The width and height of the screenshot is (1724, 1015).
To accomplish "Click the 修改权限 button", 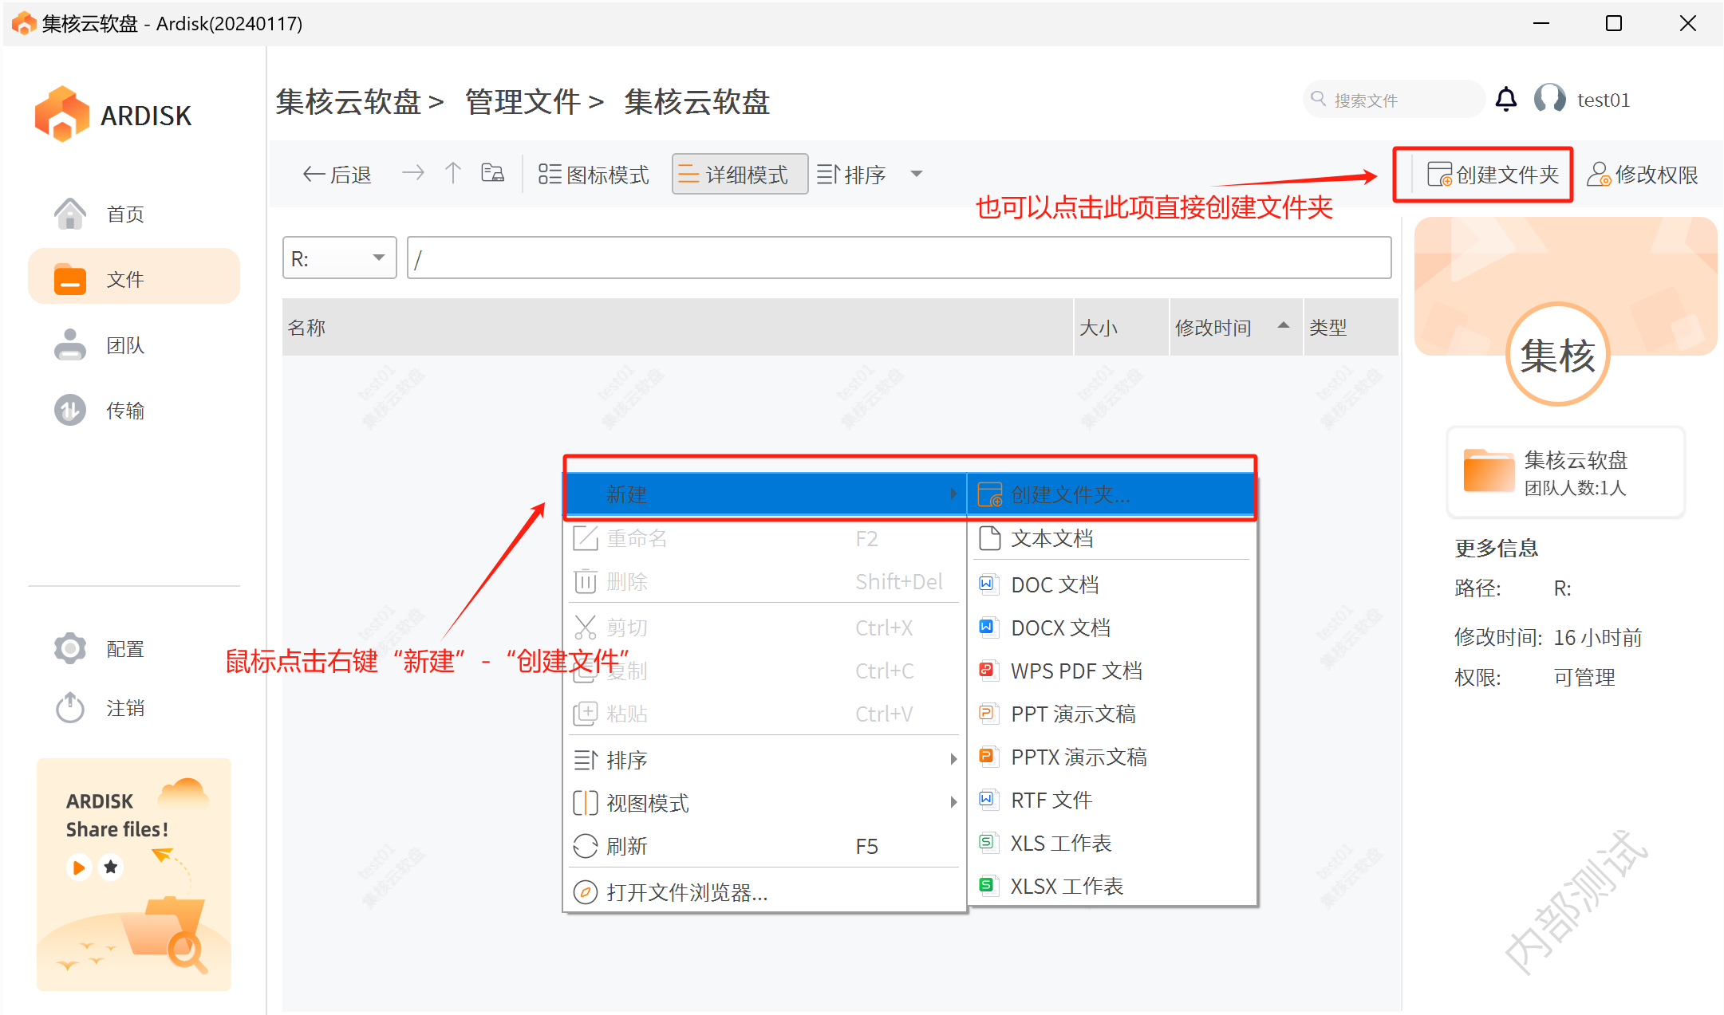I will 1643,174.
